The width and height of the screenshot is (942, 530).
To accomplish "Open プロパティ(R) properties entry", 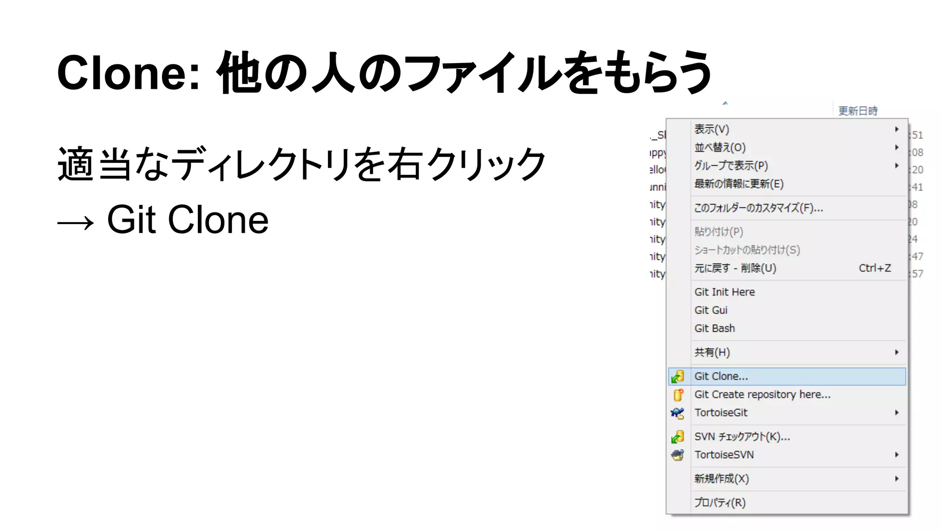I will point(787,503).
